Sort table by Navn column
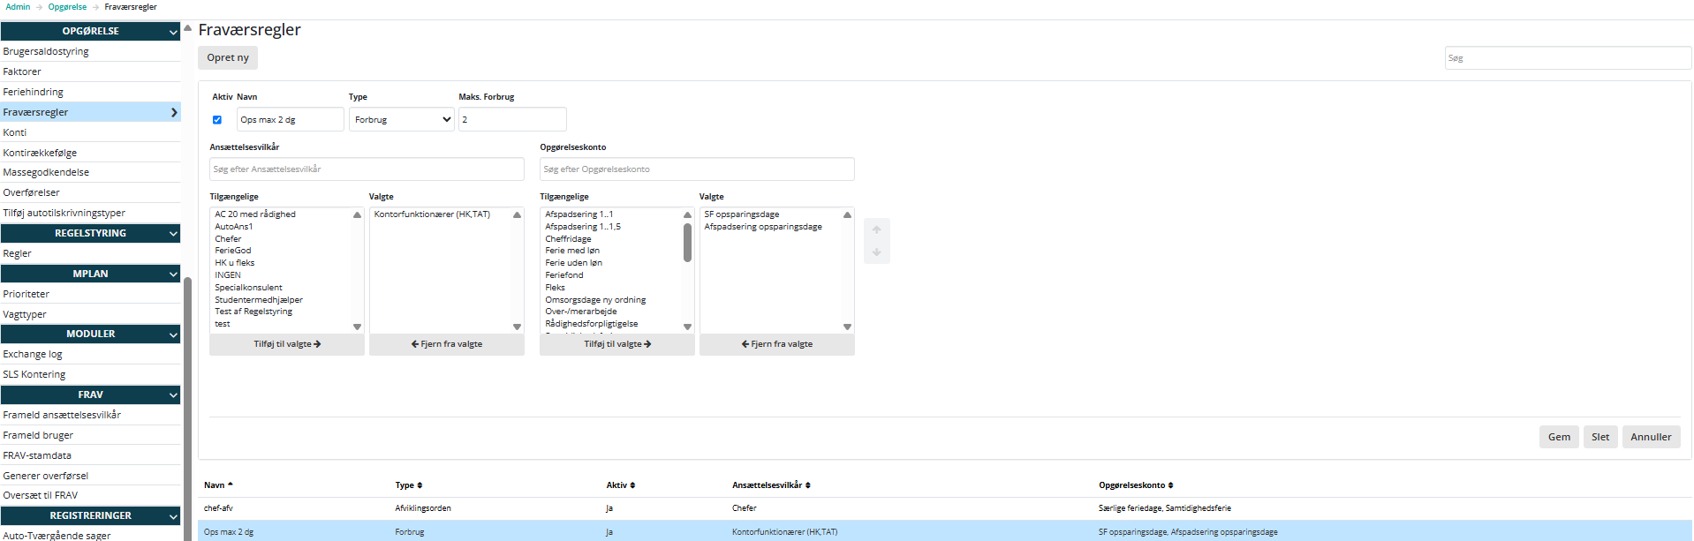This screenshot has width=1694, height=541. coord(217,485)
